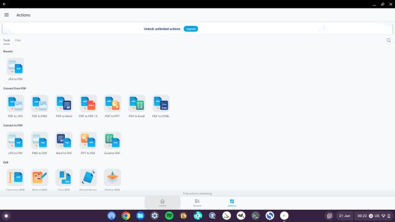Launch the PDF to JPG converter
395x222 pixels.
15,106
